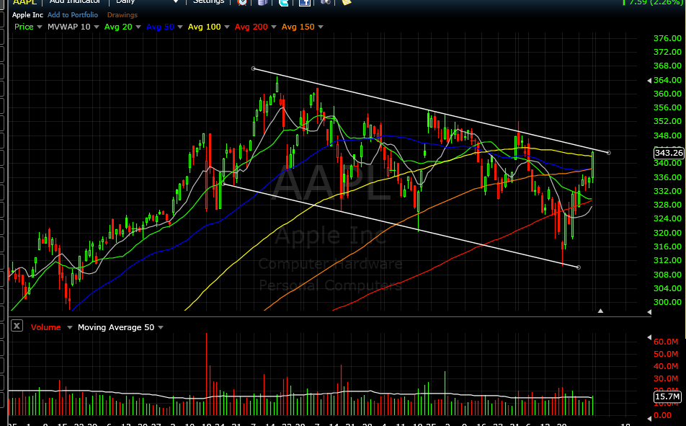Click the 343.26 current price tag
This screenshot has height=426, width=686.
coord(669,153)
